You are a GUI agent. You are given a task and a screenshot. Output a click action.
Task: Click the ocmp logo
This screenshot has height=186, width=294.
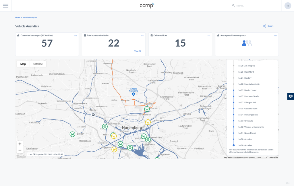[147, 6]
